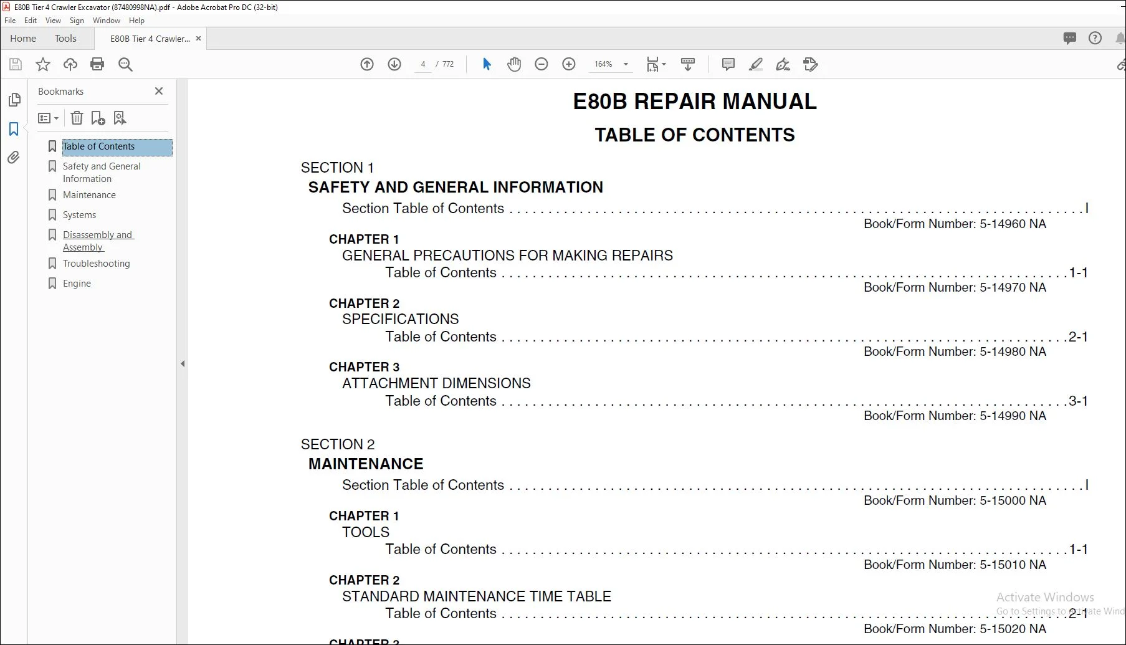Viewport: 1126px width, 645px height.
Task: Click the 'E80B REPAIR MANUAL' title
Action: click(694, 102)
